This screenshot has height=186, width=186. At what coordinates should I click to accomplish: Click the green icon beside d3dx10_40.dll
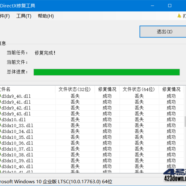tap(0, 166)
